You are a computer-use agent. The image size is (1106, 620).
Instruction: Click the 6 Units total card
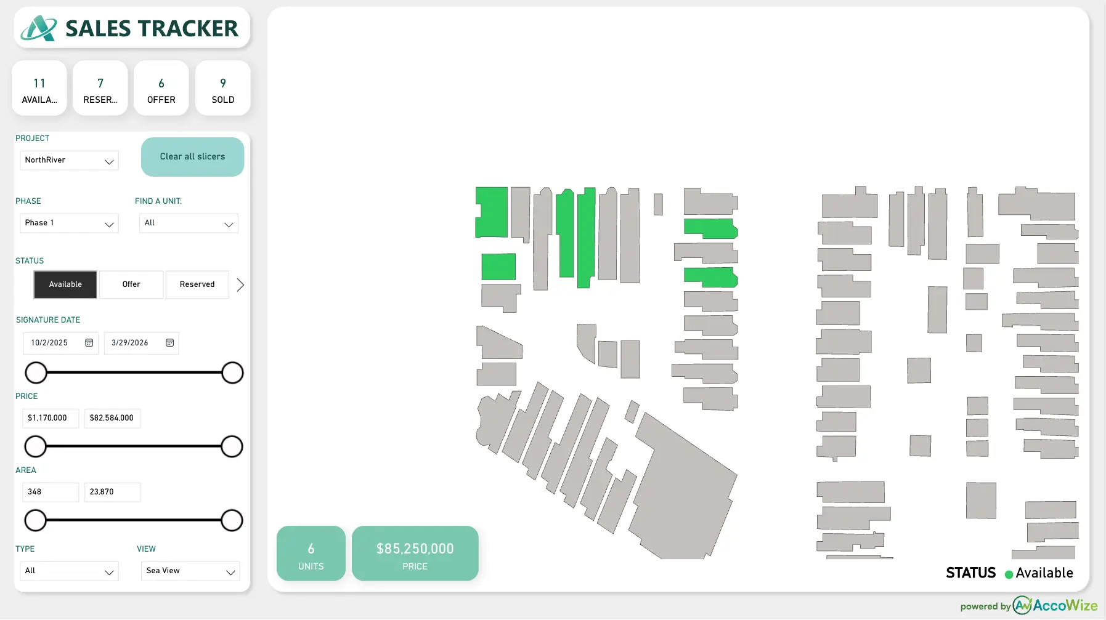tap(311, 554)
